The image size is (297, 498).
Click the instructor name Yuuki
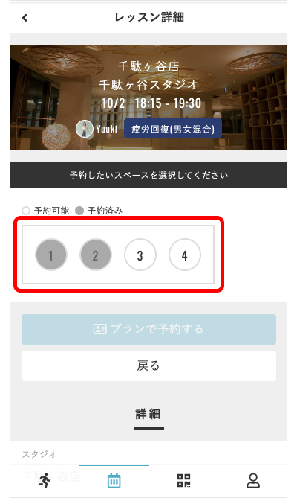pyautogui.click(x=107, y=129)
